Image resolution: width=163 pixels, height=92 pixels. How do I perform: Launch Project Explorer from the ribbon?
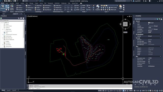pyautogui.click(x=12, y=7)
